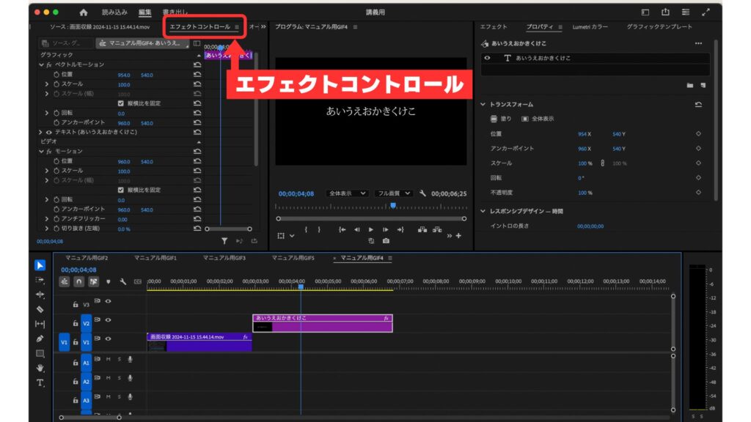Select the あいうえおかきくけこ clip on V2

point(323,323)
